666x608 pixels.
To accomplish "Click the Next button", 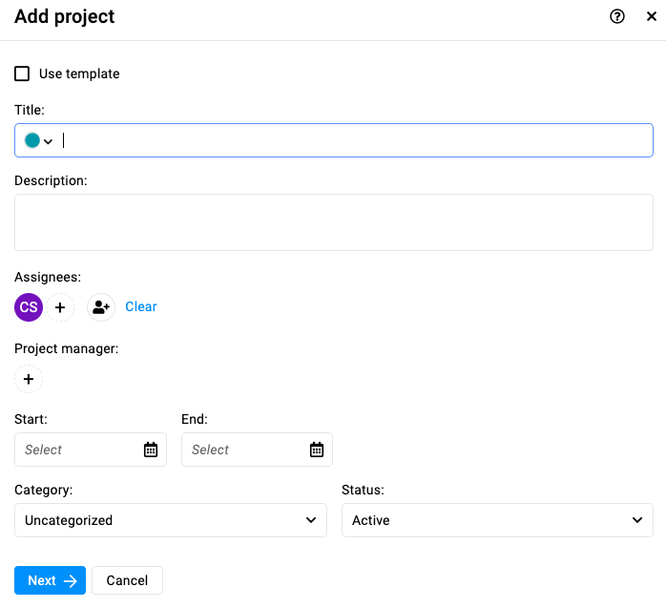I will point(51,580).
